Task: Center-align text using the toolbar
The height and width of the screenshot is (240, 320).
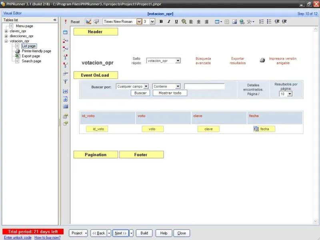Action: click(199, 22)
